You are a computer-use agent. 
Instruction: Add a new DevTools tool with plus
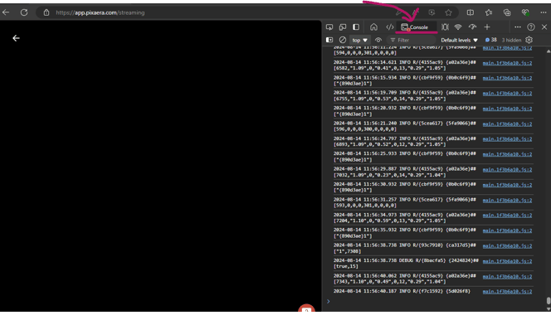[487, 27]
